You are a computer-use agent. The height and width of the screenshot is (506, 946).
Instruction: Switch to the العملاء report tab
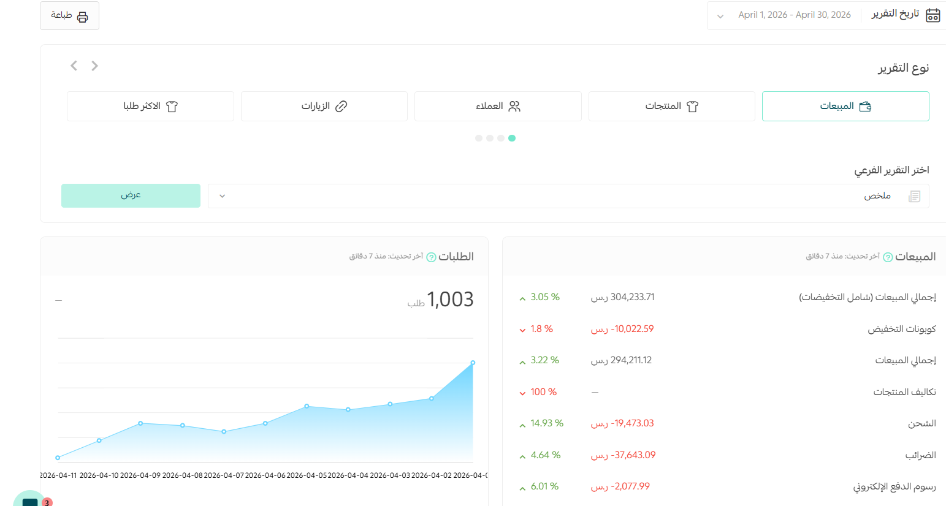point(498,106)
